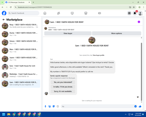Screen dimensions: 146x117
Task: Click the back arrow next to Marketplace
Action: coord(4,20)
